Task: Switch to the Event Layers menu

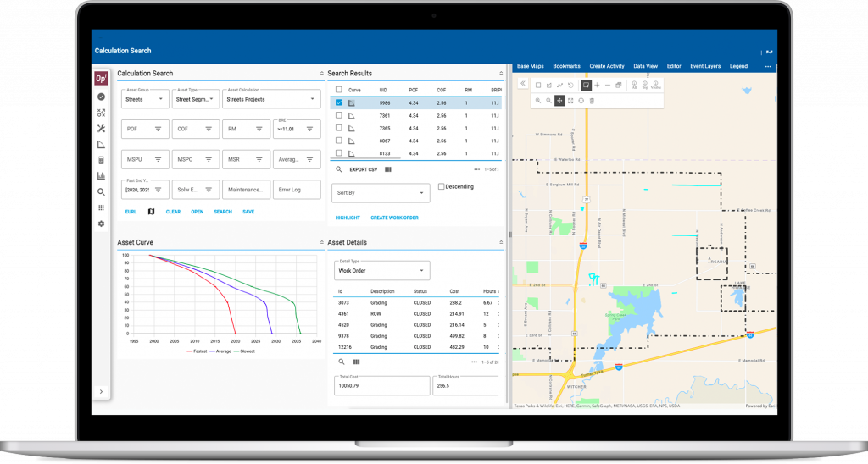Action: [x=705, y=66]
